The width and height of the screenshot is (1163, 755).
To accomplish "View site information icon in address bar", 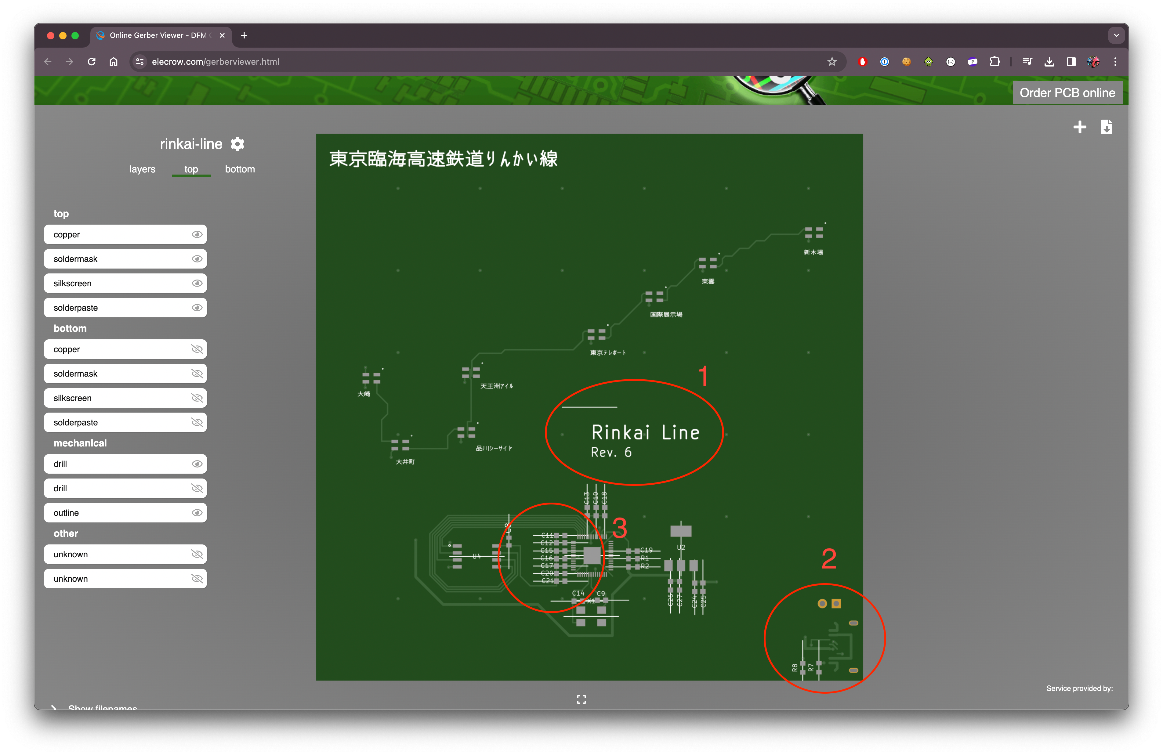I will 140,62.
